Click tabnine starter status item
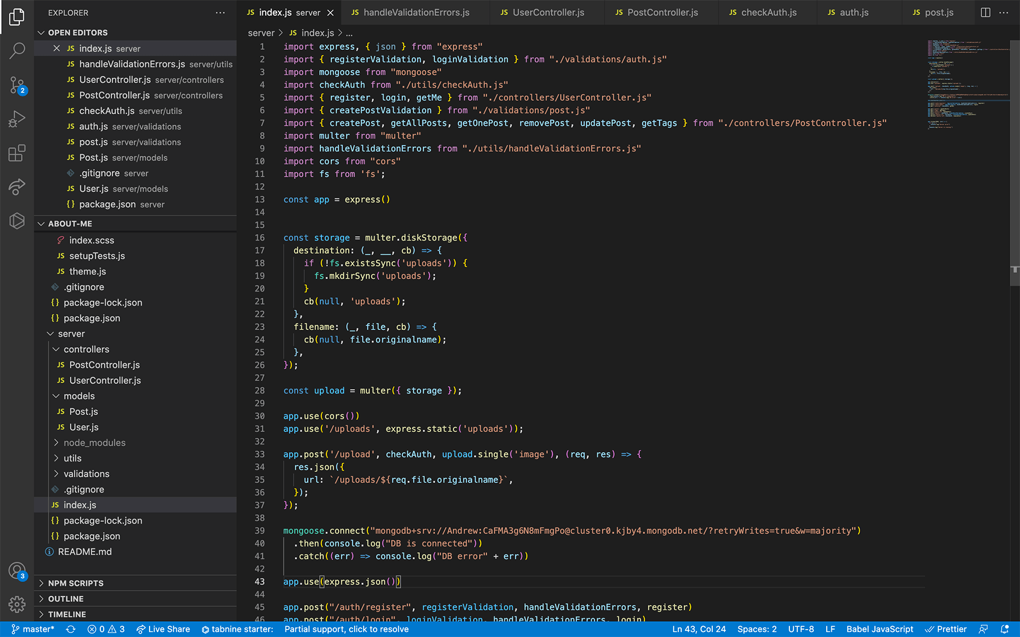 237,629
